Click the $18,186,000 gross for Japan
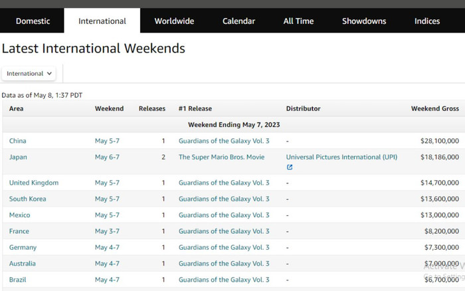Image resolution: width=465 pixels, height=291 pixels. pyautogui.click(x=440, y=157)
